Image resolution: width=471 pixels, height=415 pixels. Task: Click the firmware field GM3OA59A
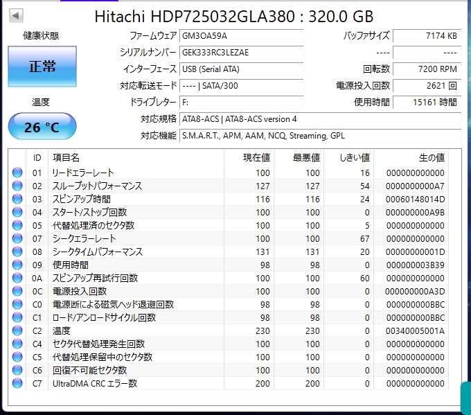240,35
